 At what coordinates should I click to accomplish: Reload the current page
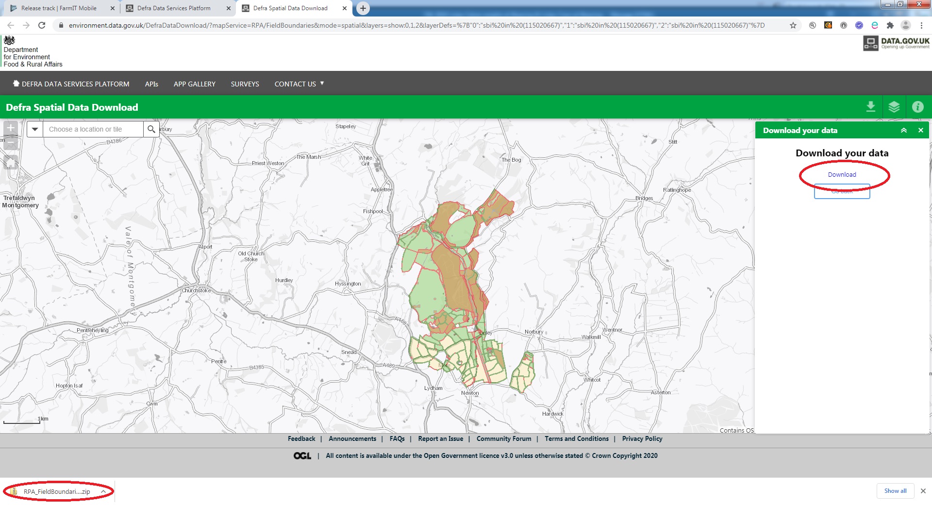42,25
